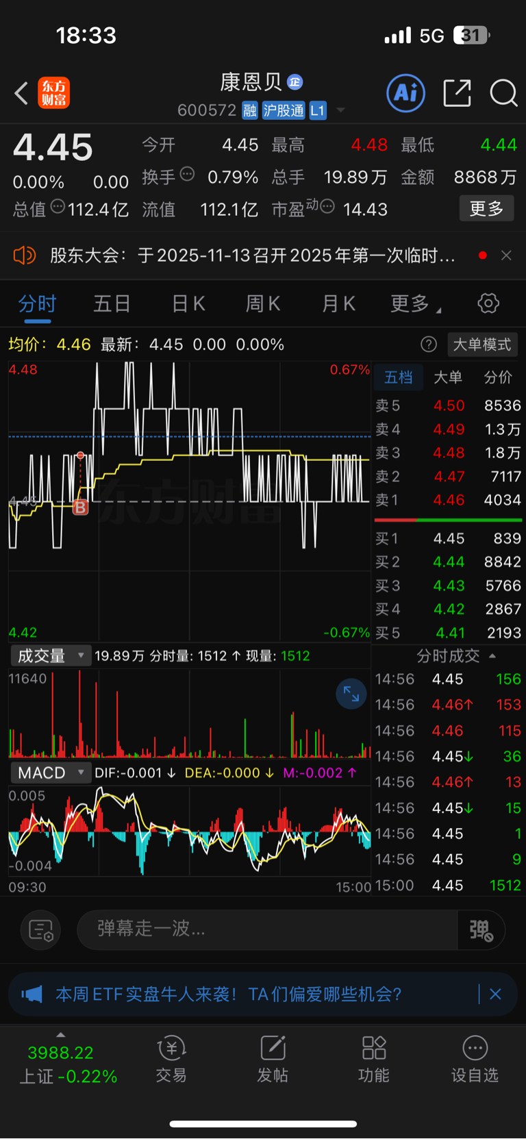Open 交易 trade button
This screenshot has width=526, height=1139.
click(171, 1059)
